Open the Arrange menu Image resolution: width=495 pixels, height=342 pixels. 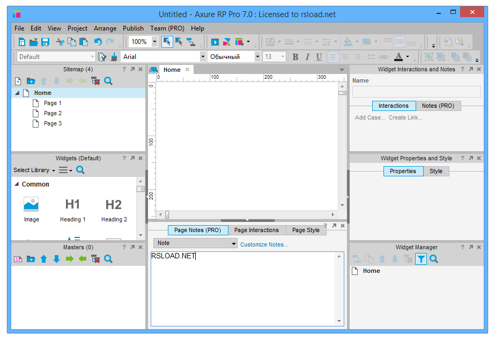(x=105, y=28)
